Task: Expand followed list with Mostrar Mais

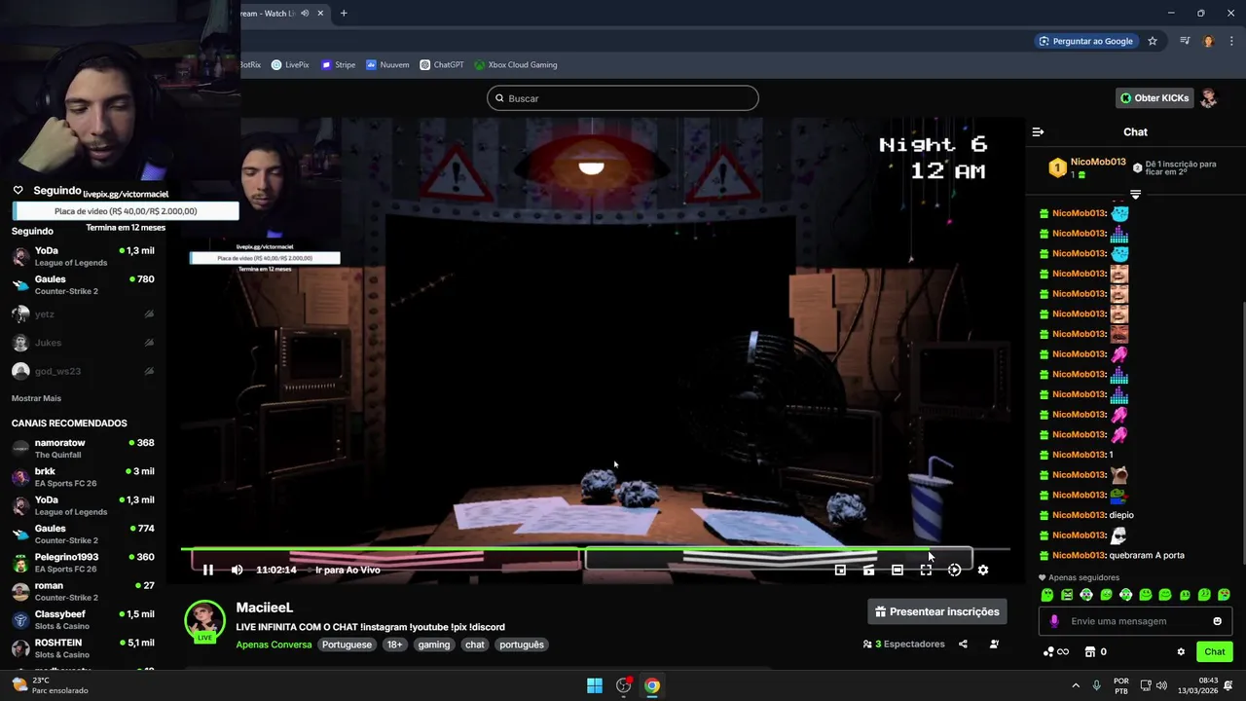Action: click(36, 398)
